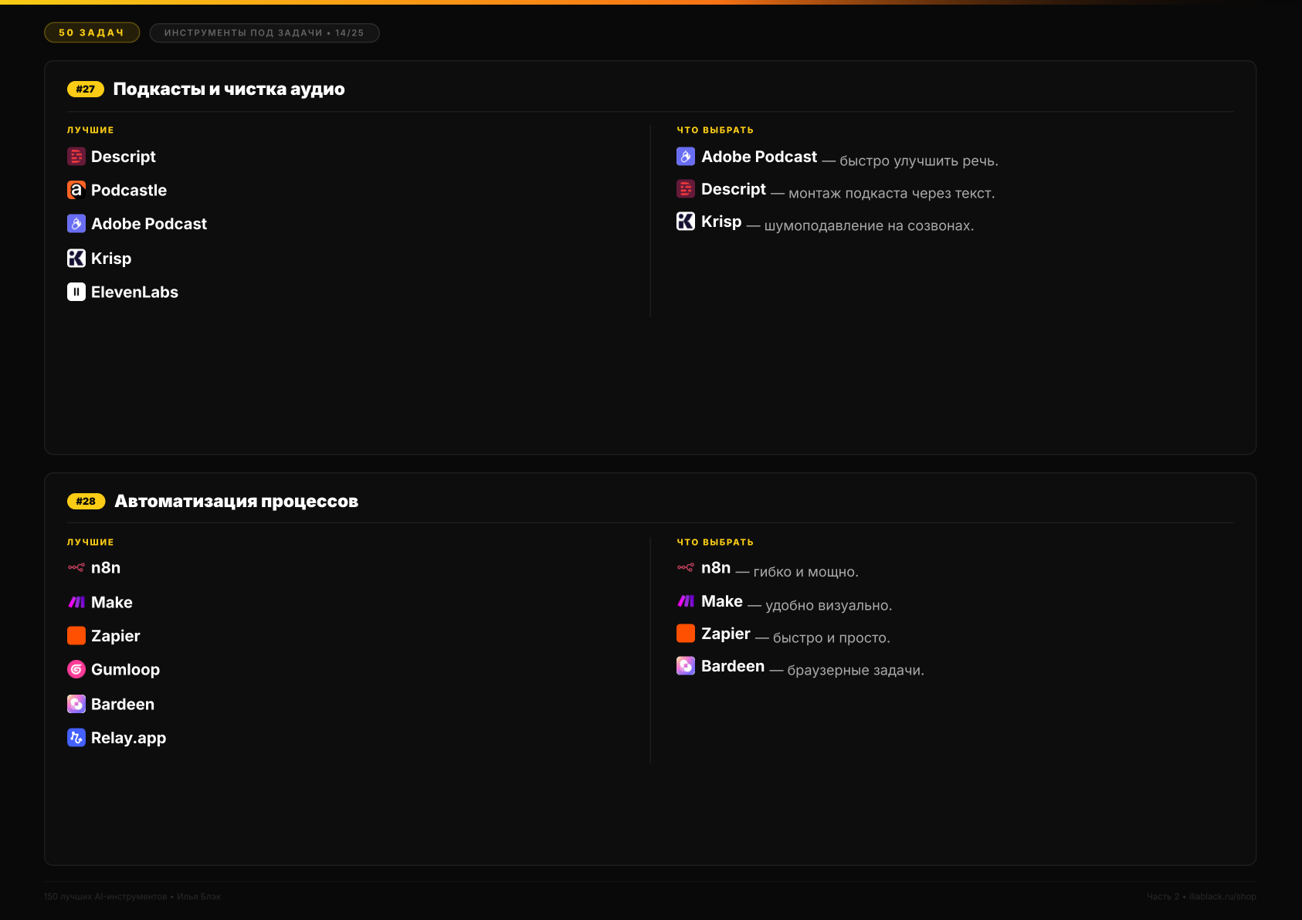
Task: Click the Bardeen браузерные задачи recommendation
Action: [x=800, y=667]
